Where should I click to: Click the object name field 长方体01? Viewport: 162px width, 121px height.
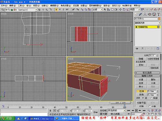pyautogui.click(x=146, y=19)
